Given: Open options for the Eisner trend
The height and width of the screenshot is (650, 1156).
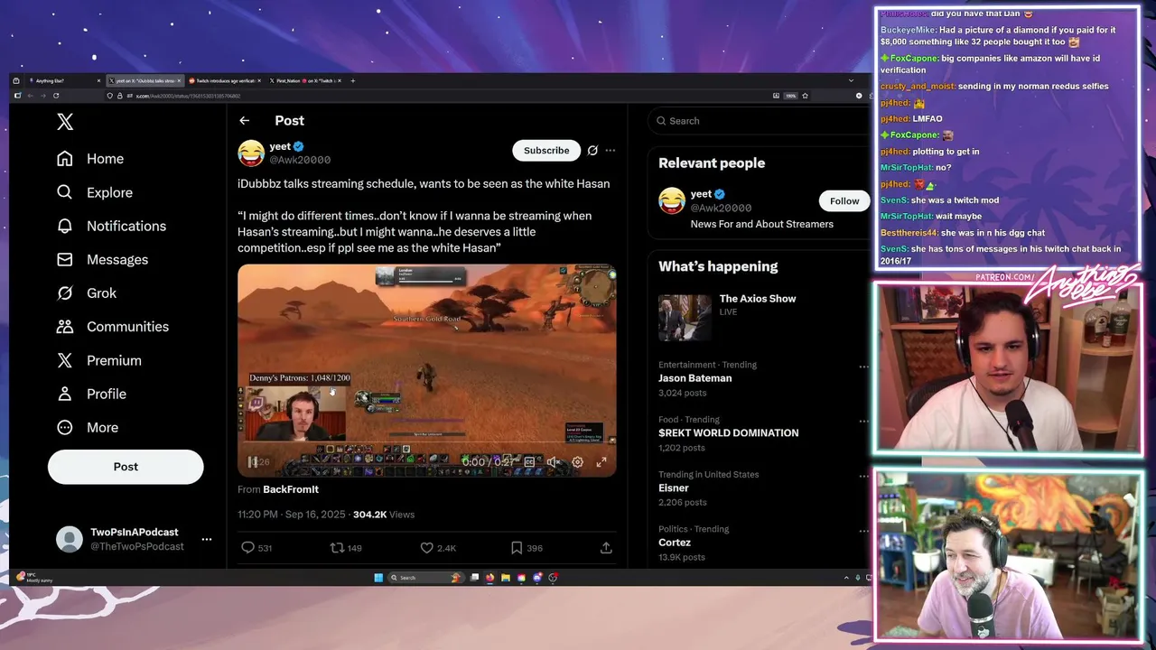Looking at the screenshot, I should click(862, 477).
